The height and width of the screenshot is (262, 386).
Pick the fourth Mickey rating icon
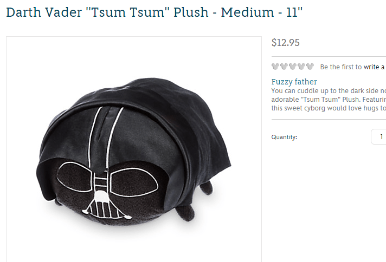301,67
